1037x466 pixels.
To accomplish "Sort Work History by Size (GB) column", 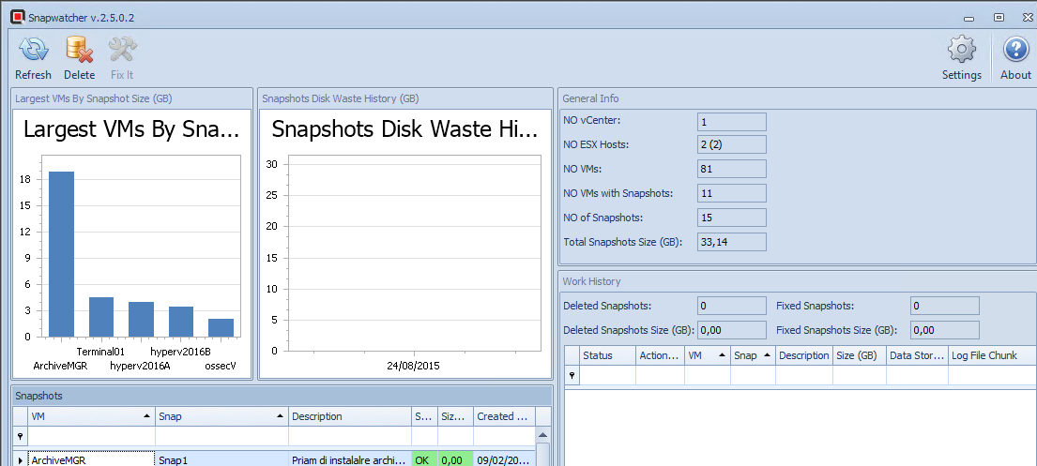I will tap(860, 355).
